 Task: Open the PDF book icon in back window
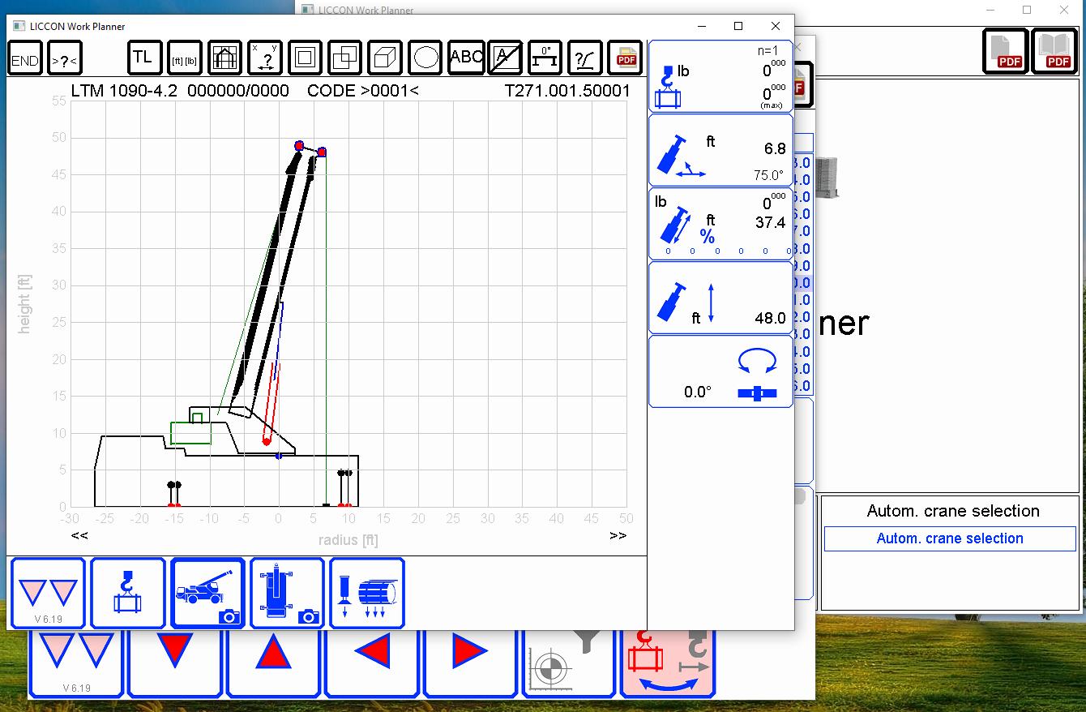tap(1054, 51)
